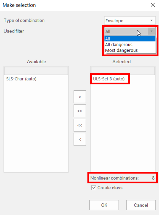This screenshot has width=159, height=215.
Task: Collapse the Used filter dropdown arrow
Action: (x=151, y=31)
